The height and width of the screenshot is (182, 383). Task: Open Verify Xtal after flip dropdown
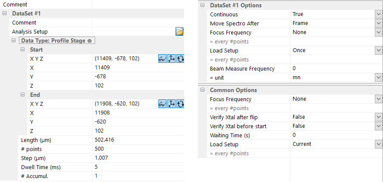coord(378,117)
